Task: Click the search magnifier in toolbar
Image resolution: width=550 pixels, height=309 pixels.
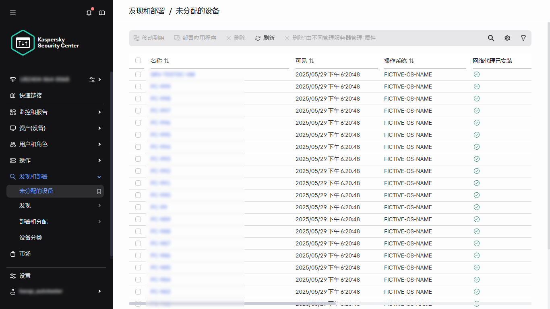Action: 491,38
